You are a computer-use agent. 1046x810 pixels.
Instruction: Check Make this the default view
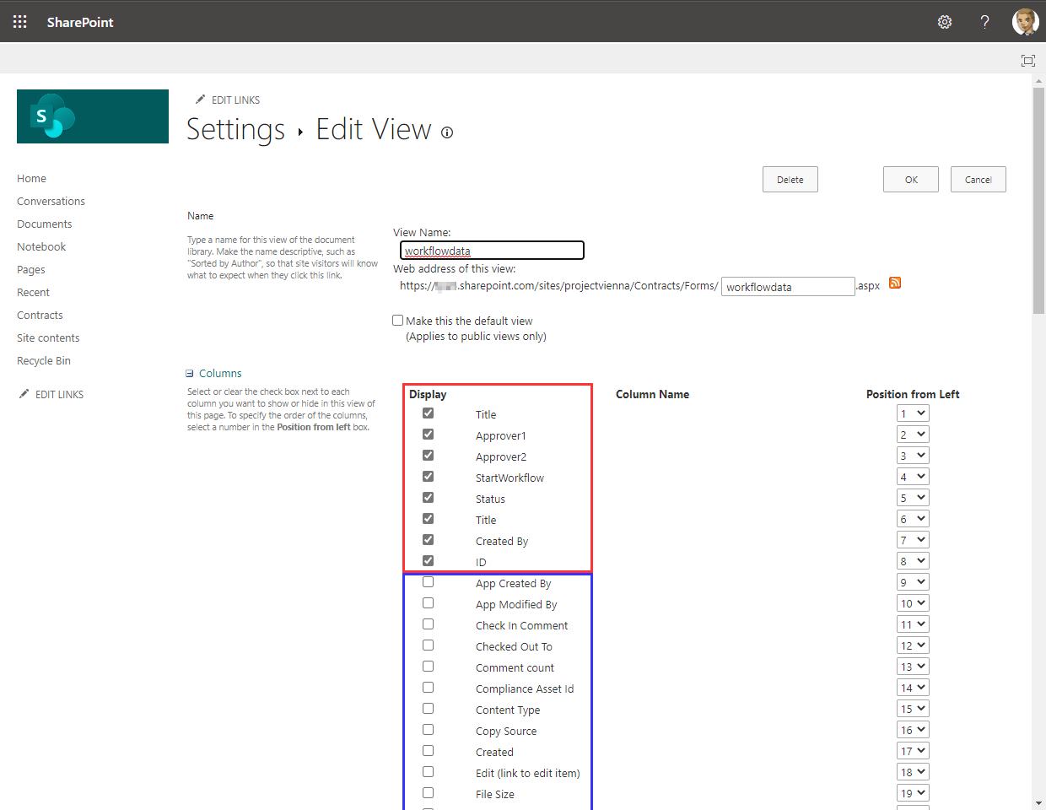tap(398, 321)
